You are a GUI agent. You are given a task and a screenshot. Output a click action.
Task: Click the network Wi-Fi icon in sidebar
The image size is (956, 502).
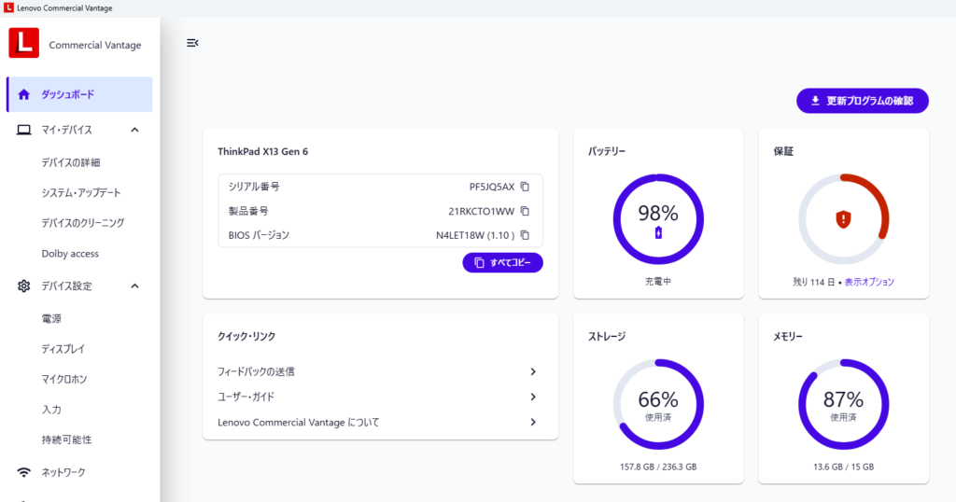click(24, 472)
